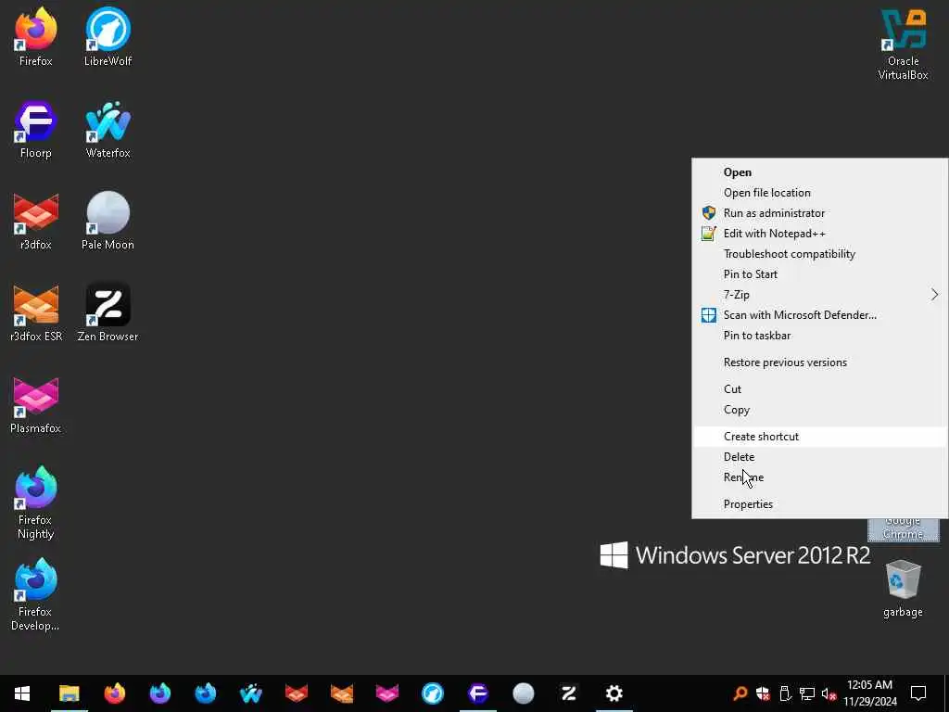949x712 pixels.
Task: Select Run as administrator
Action: (819, 213)
